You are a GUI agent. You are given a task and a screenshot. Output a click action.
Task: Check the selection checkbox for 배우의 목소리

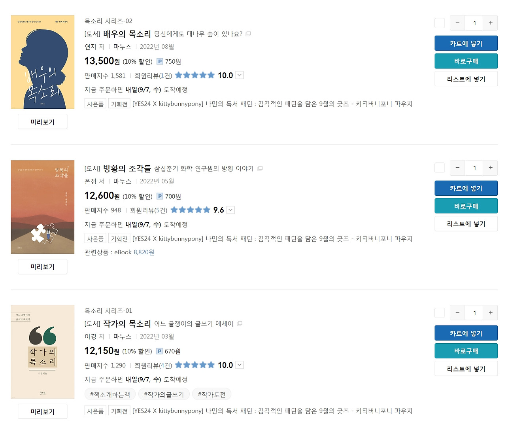tap(439, 23)
